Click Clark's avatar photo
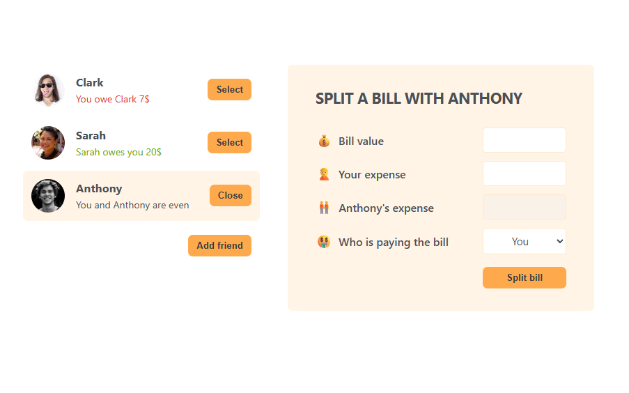 [48, 90]
